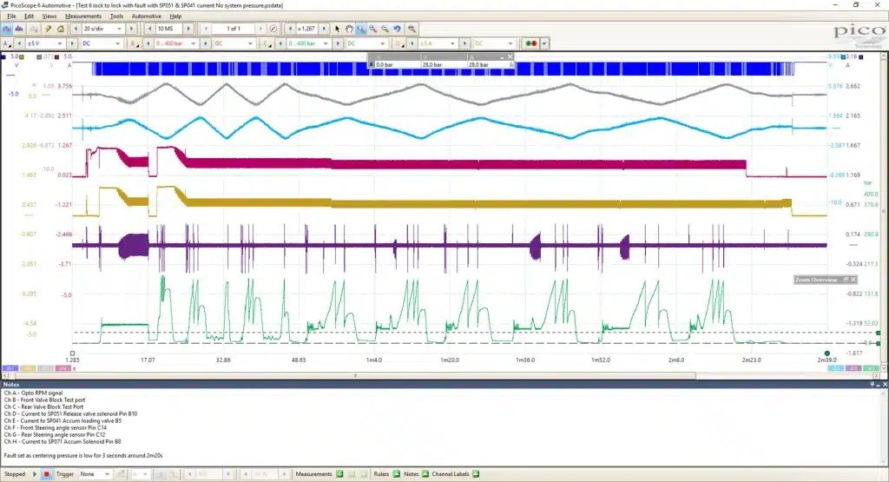Expand the Channel A ±5 V range dropdown

[x=45, y=43]
